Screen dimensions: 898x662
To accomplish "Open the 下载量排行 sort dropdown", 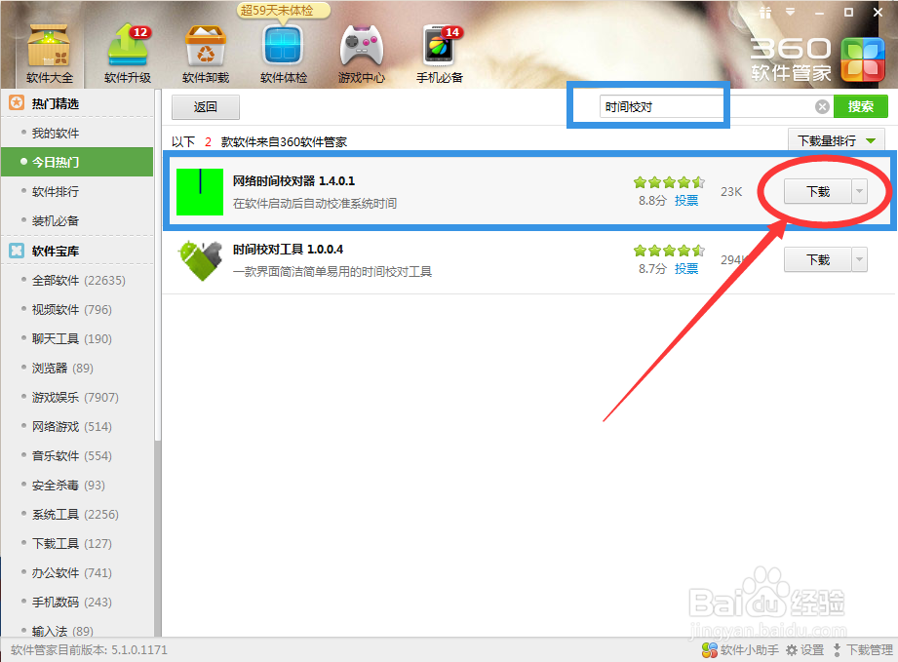I will coord(837,140).
